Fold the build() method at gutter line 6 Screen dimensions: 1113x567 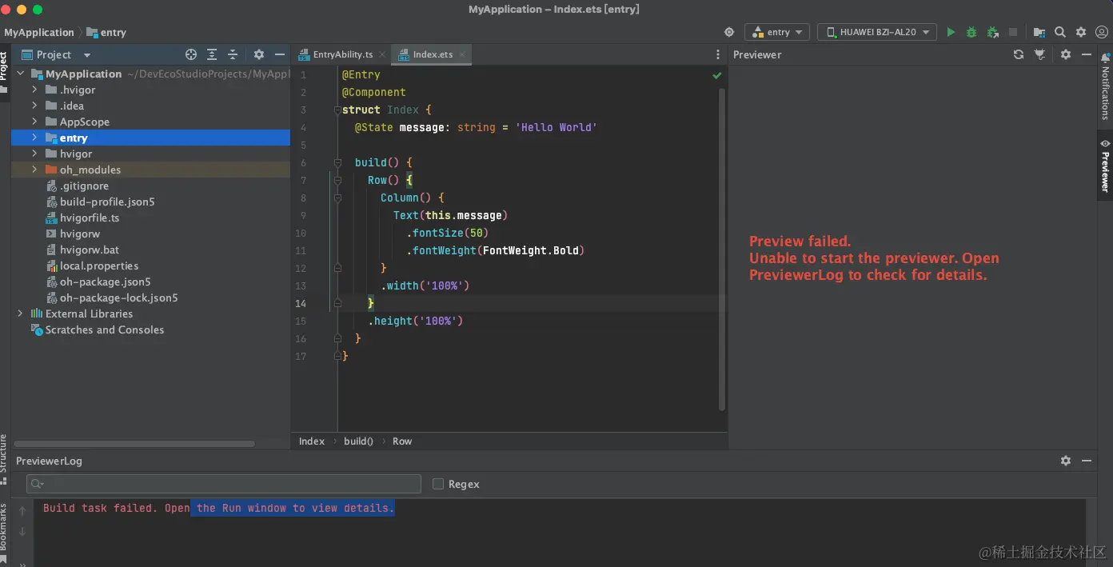[x=338, y=163]
